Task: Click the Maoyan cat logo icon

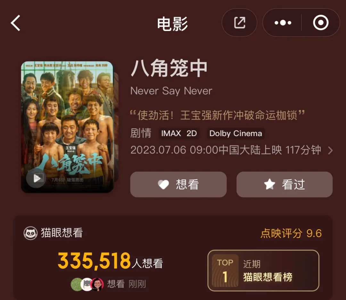Action: [30, 233]
